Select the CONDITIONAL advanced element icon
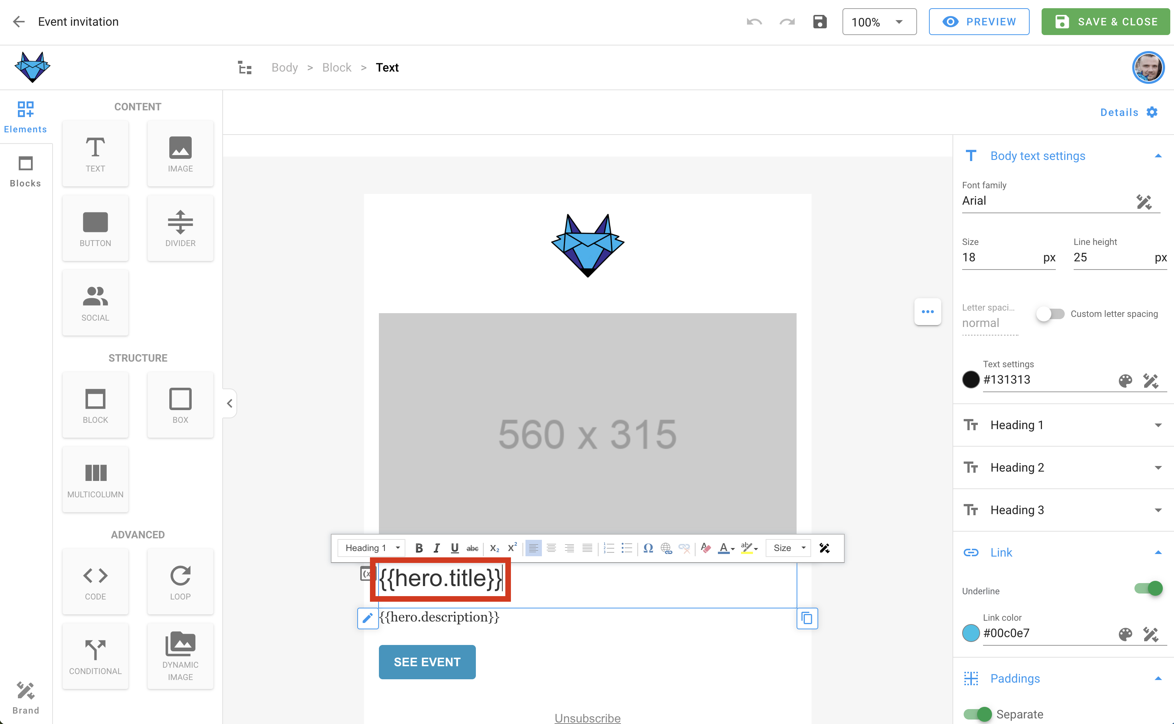Viewport: 1174px width, 724px height. tap(95, 650)
